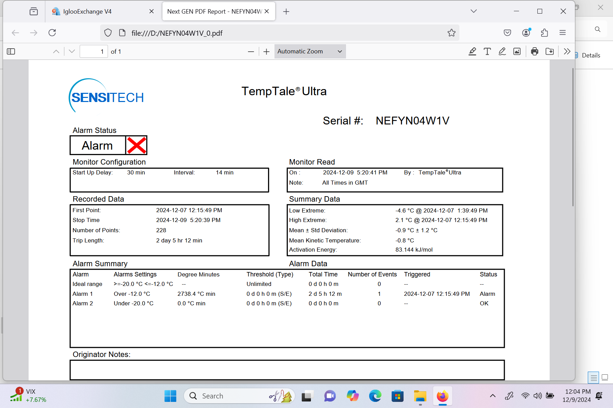The width and height of the screenshot is (613, 408).
Task: Open the Teams chat taskbar icon
Action: click(330, 396)
